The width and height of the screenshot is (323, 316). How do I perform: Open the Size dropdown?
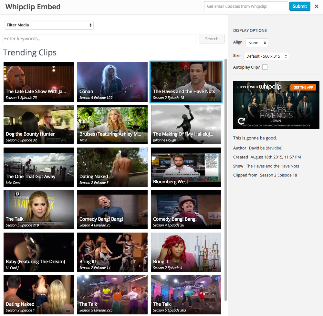(x=266, y=56)
